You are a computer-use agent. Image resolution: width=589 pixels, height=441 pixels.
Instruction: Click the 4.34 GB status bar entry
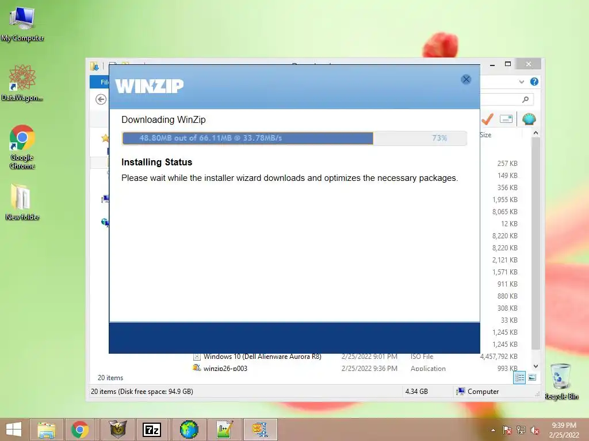[x=416, y=392]
